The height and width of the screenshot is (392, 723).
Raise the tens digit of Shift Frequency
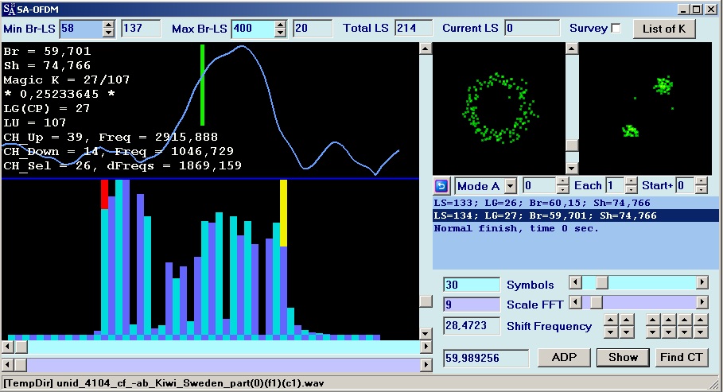click(x=611, y=320)
